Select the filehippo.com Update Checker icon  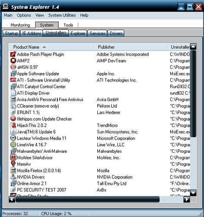point(13,118)
